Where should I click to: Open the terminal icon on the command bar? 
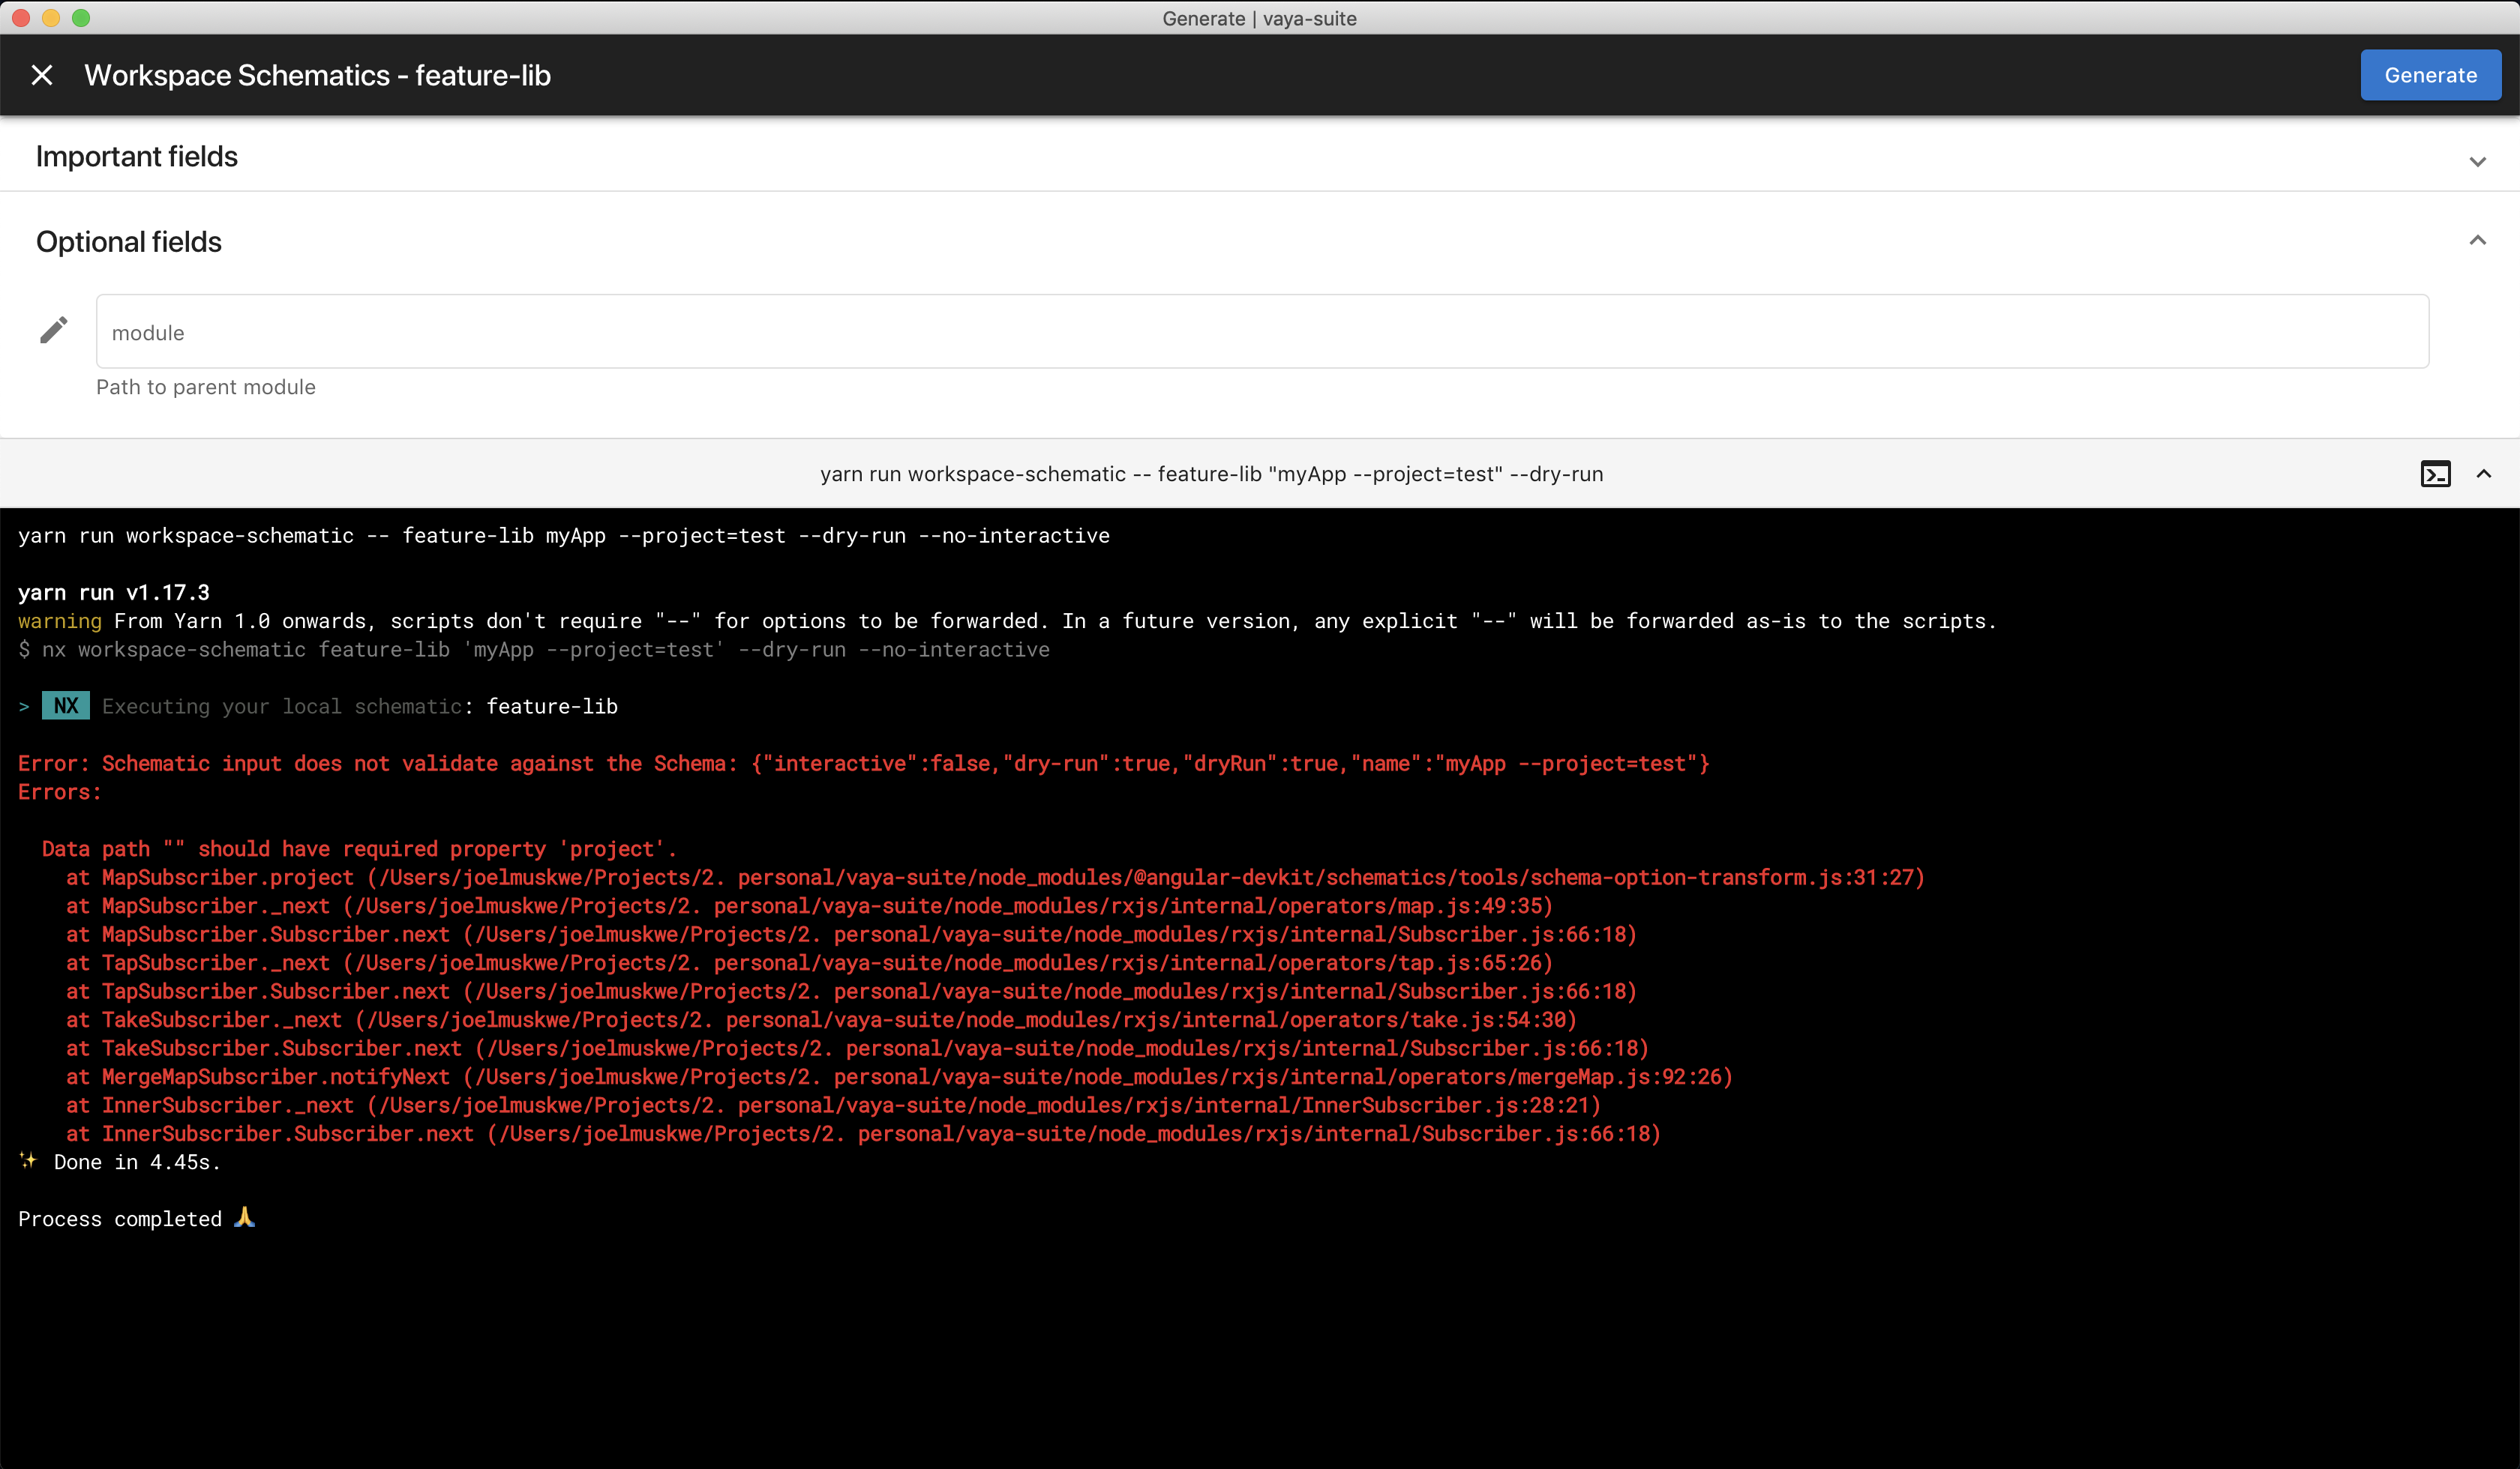coord(2437,474)
